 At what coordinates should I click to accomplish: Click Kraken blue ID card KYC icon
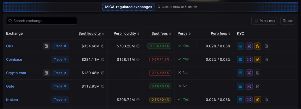point(241,100)
